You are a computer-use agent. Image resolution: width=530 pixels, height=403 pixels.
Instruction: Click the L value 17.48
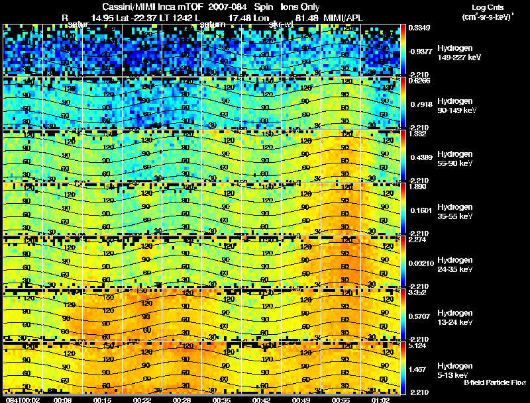[x=239, y=19]
